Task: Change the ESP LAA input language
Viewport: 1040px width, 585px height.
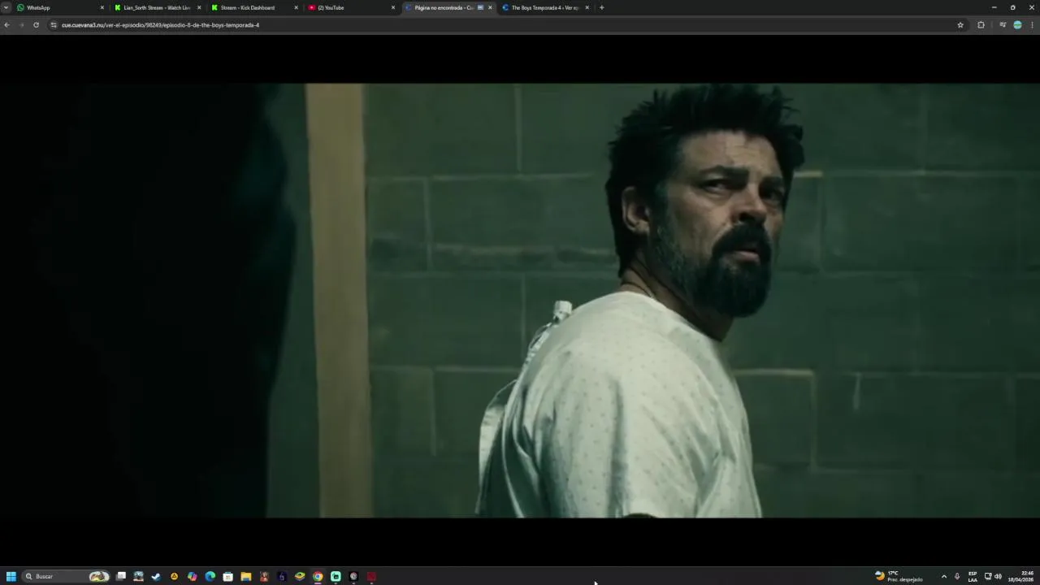Action: pos(973,576)
